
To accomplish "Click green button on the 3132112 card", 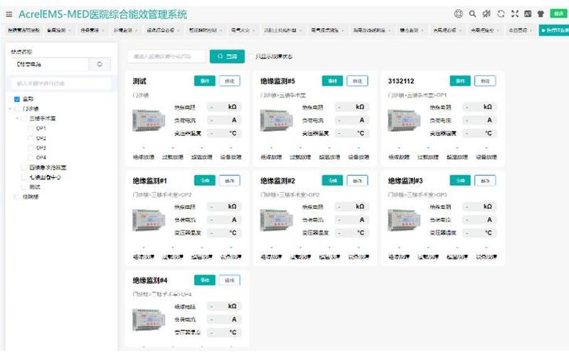I will coord(460,80).
